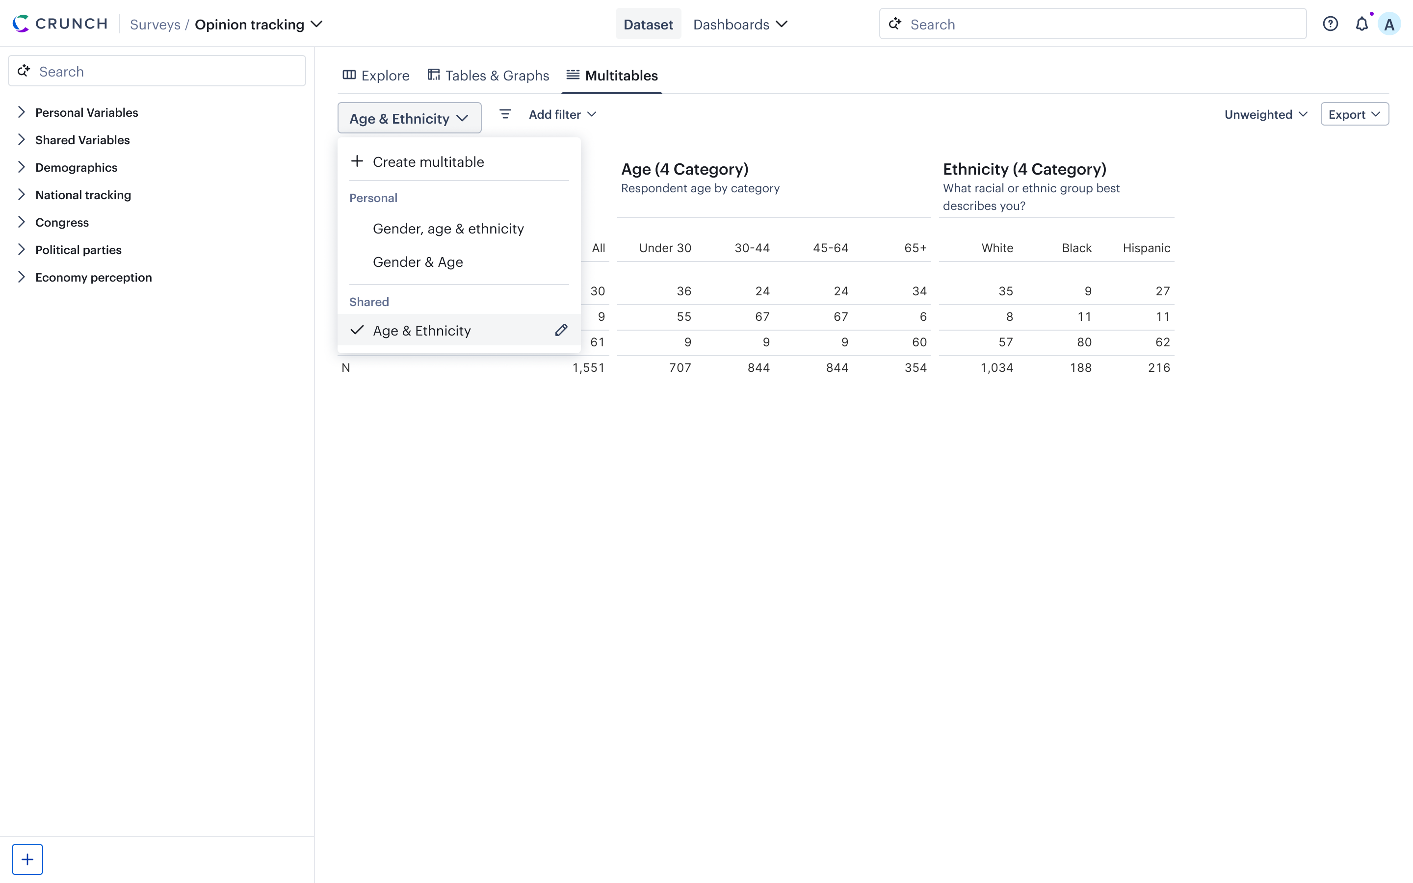Open the Unweighted dropdown
This screenshot has height=883, width=1413.
pyautogui.click(x=1265, y=114)
